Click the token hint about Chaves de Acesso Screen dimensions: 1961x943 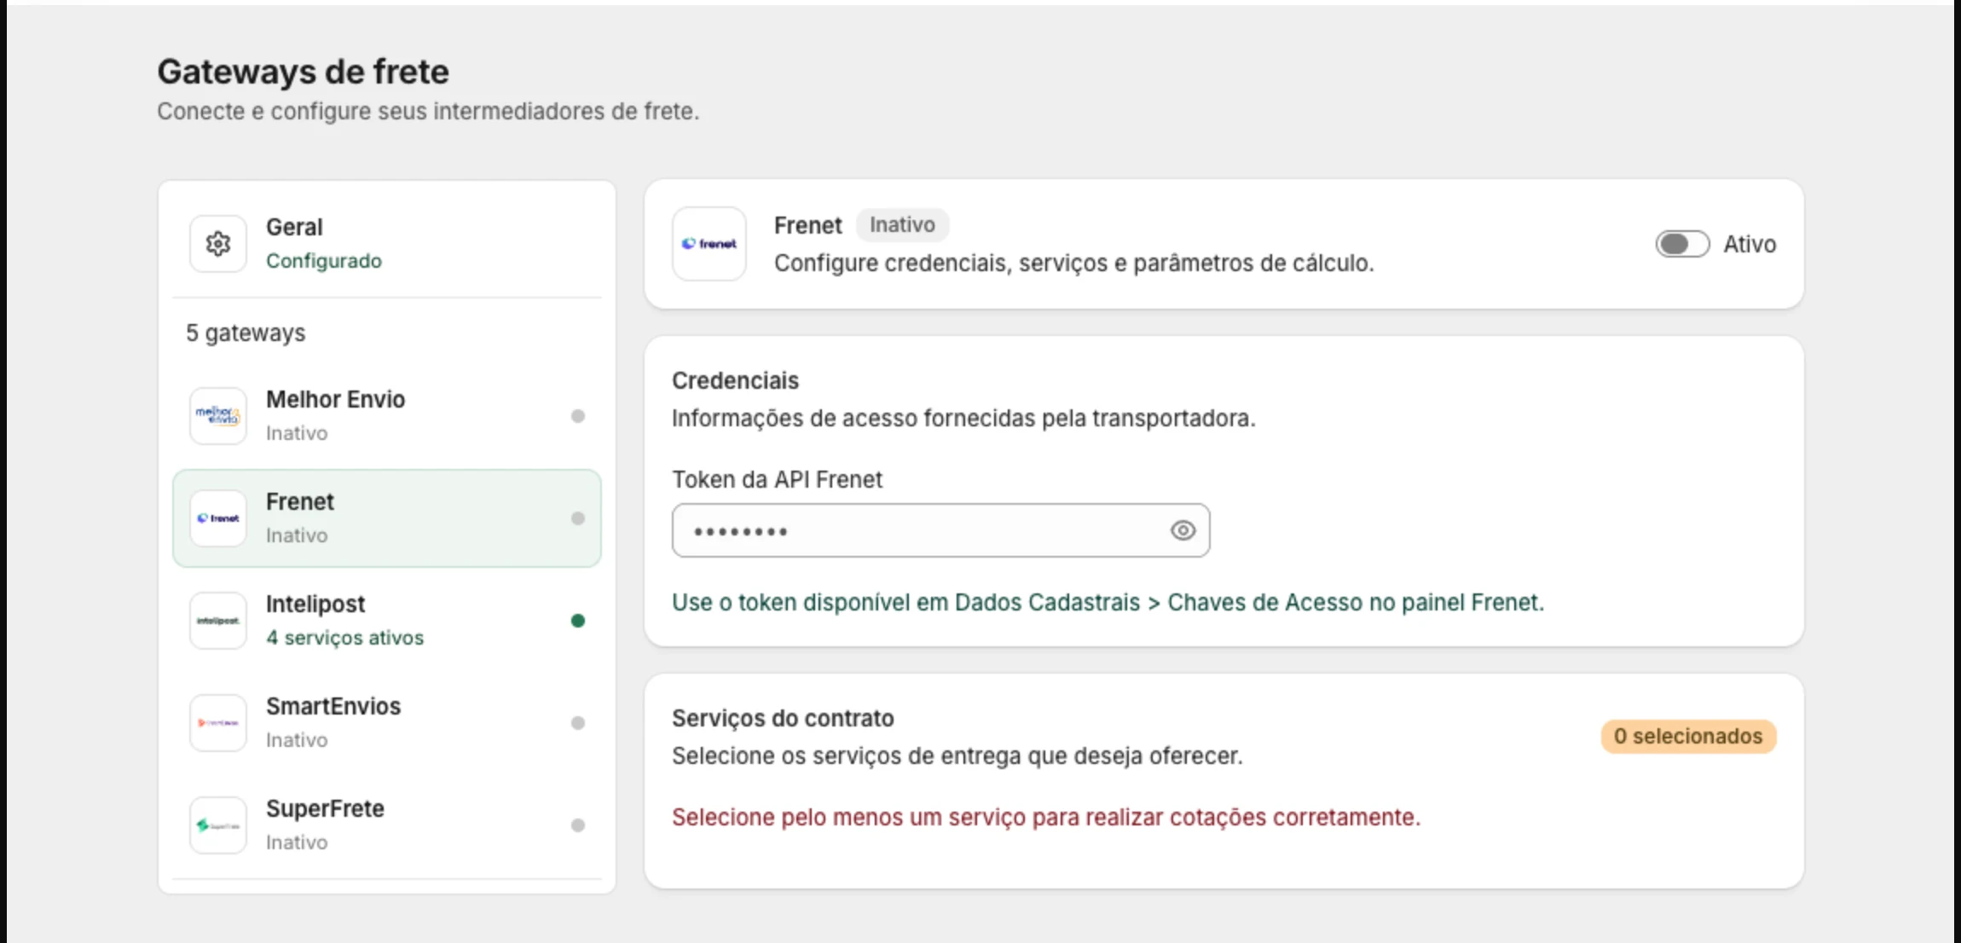pos(1108,603)
